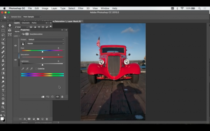Switch to the Paths tab
210x131 pixels.
[x=34, y=23]
